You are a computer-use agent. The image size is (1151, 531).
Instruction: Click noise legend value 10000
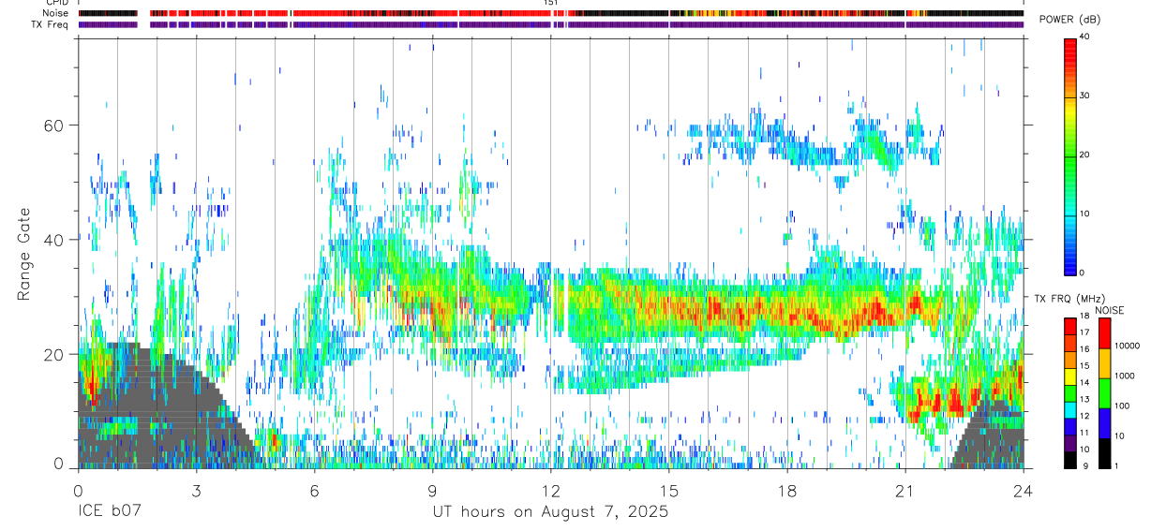(1127, 346)
